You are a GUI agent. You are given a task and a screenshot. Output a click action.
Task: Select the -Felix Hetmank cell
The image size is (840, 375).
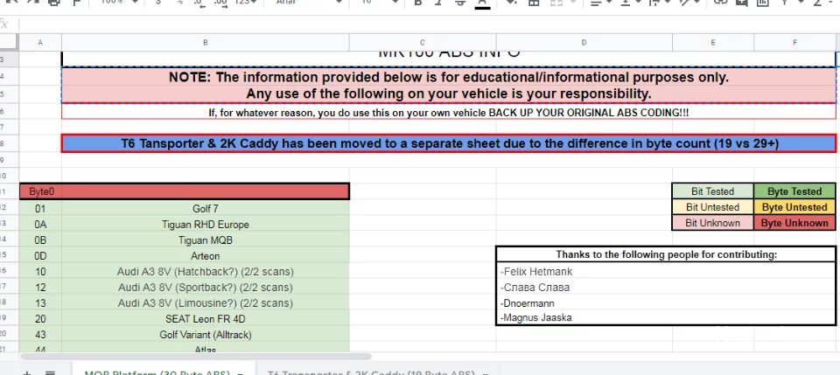(666, 272)
